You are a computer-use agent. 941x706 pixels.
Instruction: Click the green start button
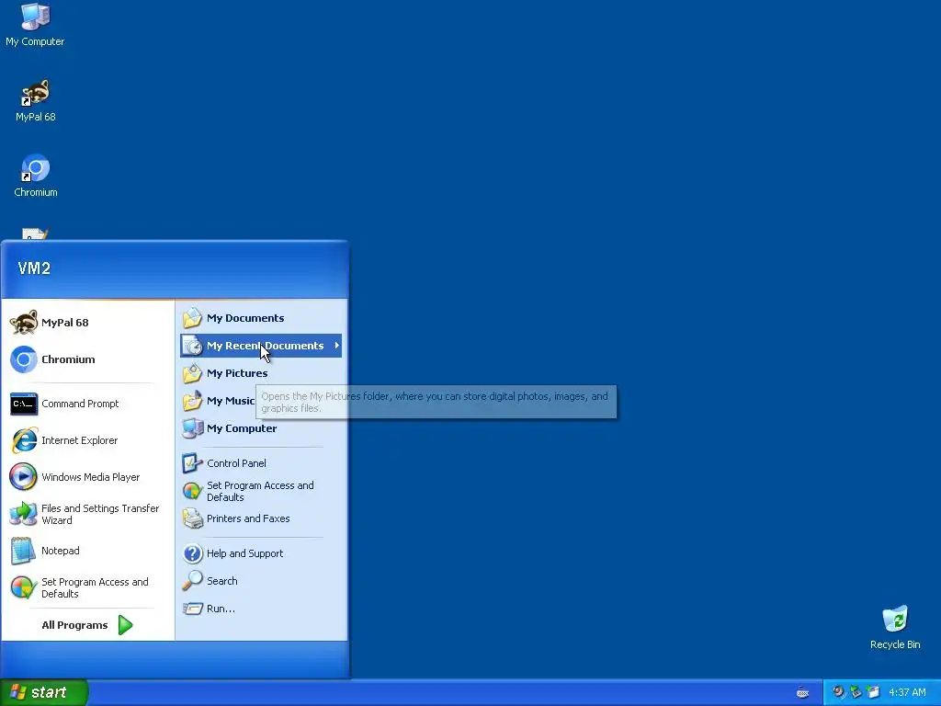[x=43, y=692]
